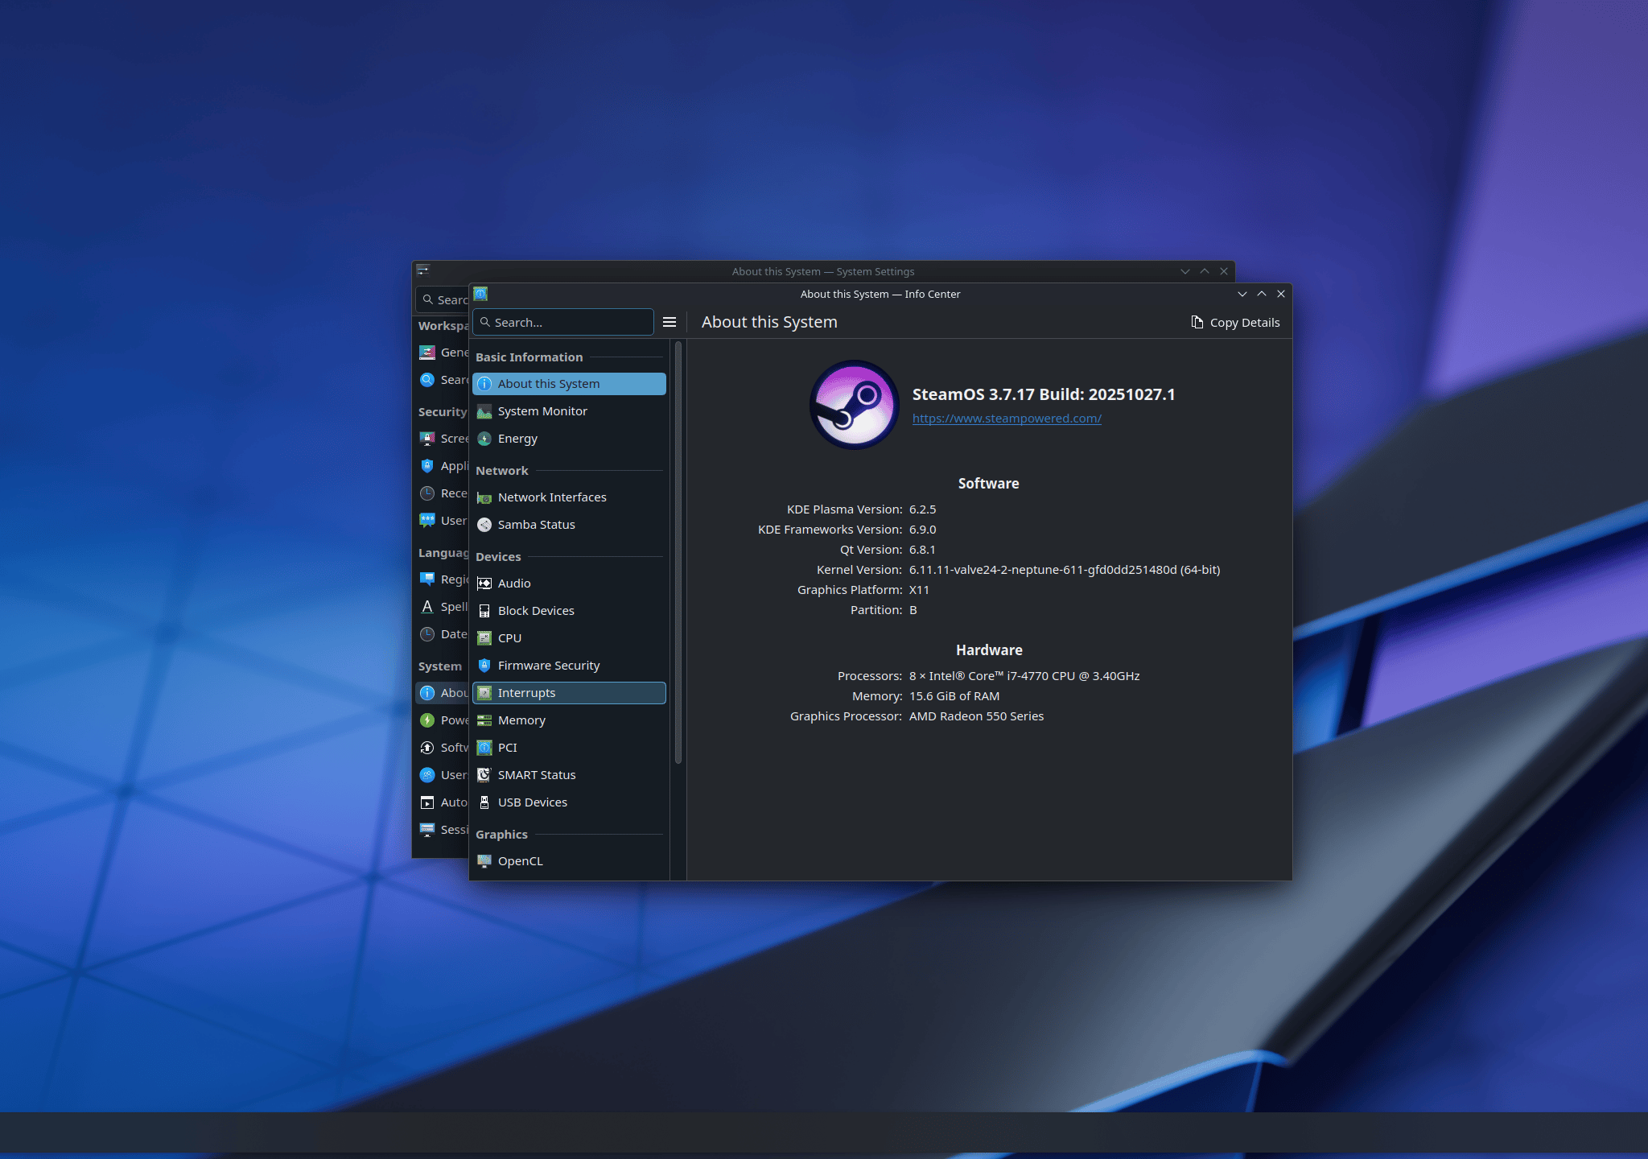Select the PCI icon entry

point(484,748)
